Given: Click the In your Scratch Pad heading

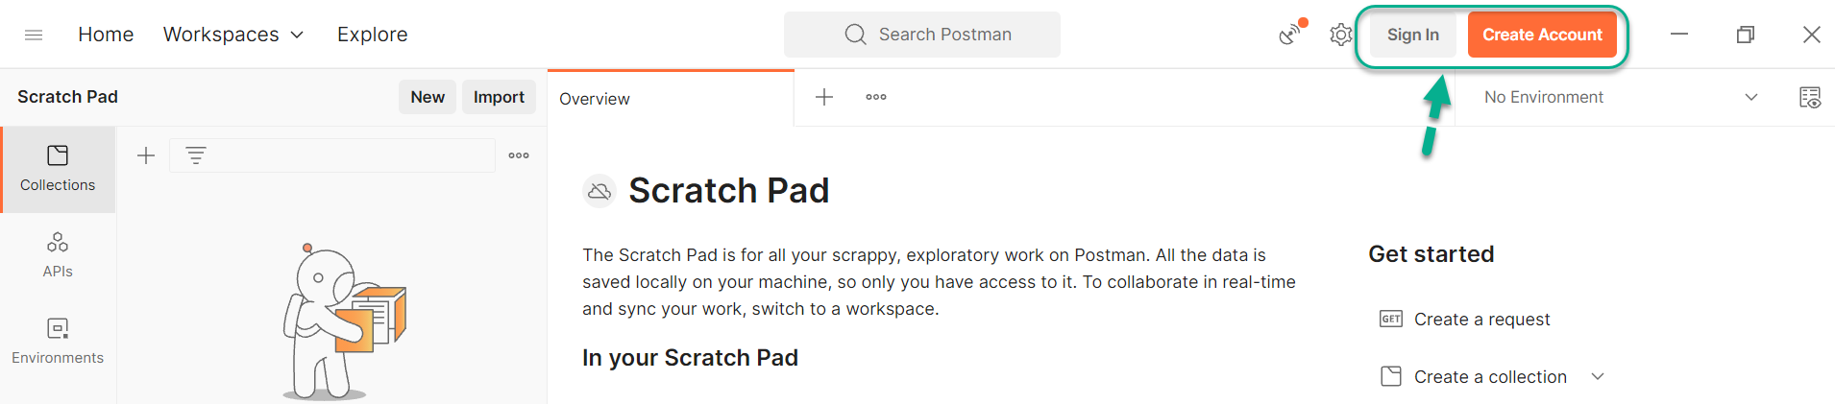Looking at the screenshot, I should (690, 358).
